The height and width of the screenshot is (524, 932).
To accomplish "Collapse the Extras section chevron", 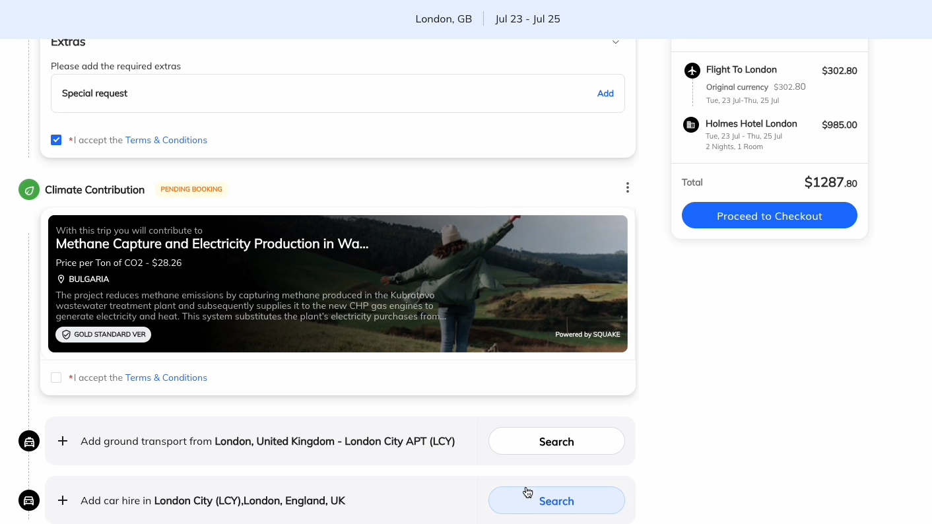I will point(615,42).
